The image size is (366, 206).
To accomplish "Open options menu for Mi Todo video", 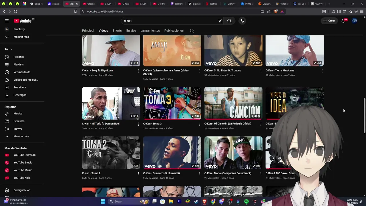I will coord(139,124).
